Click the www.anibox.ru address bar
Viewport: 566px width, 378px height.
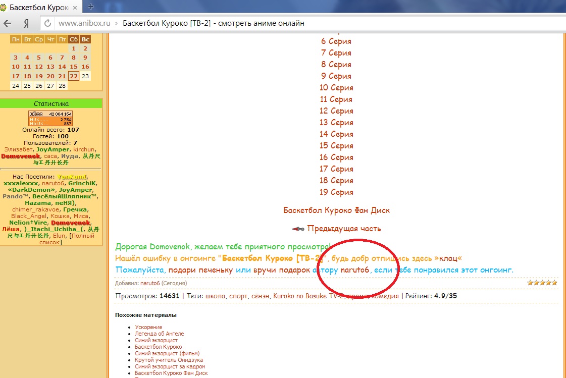coord(84,23)
